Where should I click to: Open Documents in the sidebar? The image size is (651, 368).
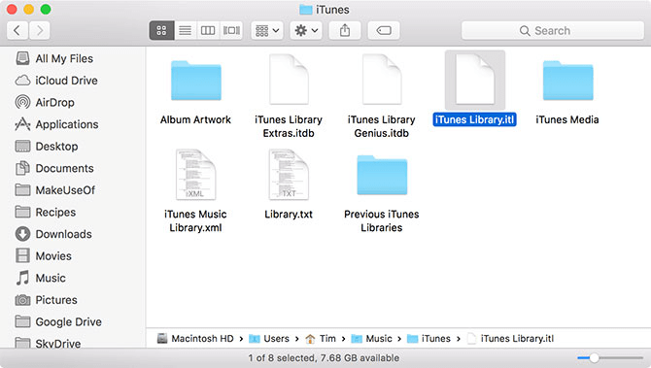coord(54,168)
